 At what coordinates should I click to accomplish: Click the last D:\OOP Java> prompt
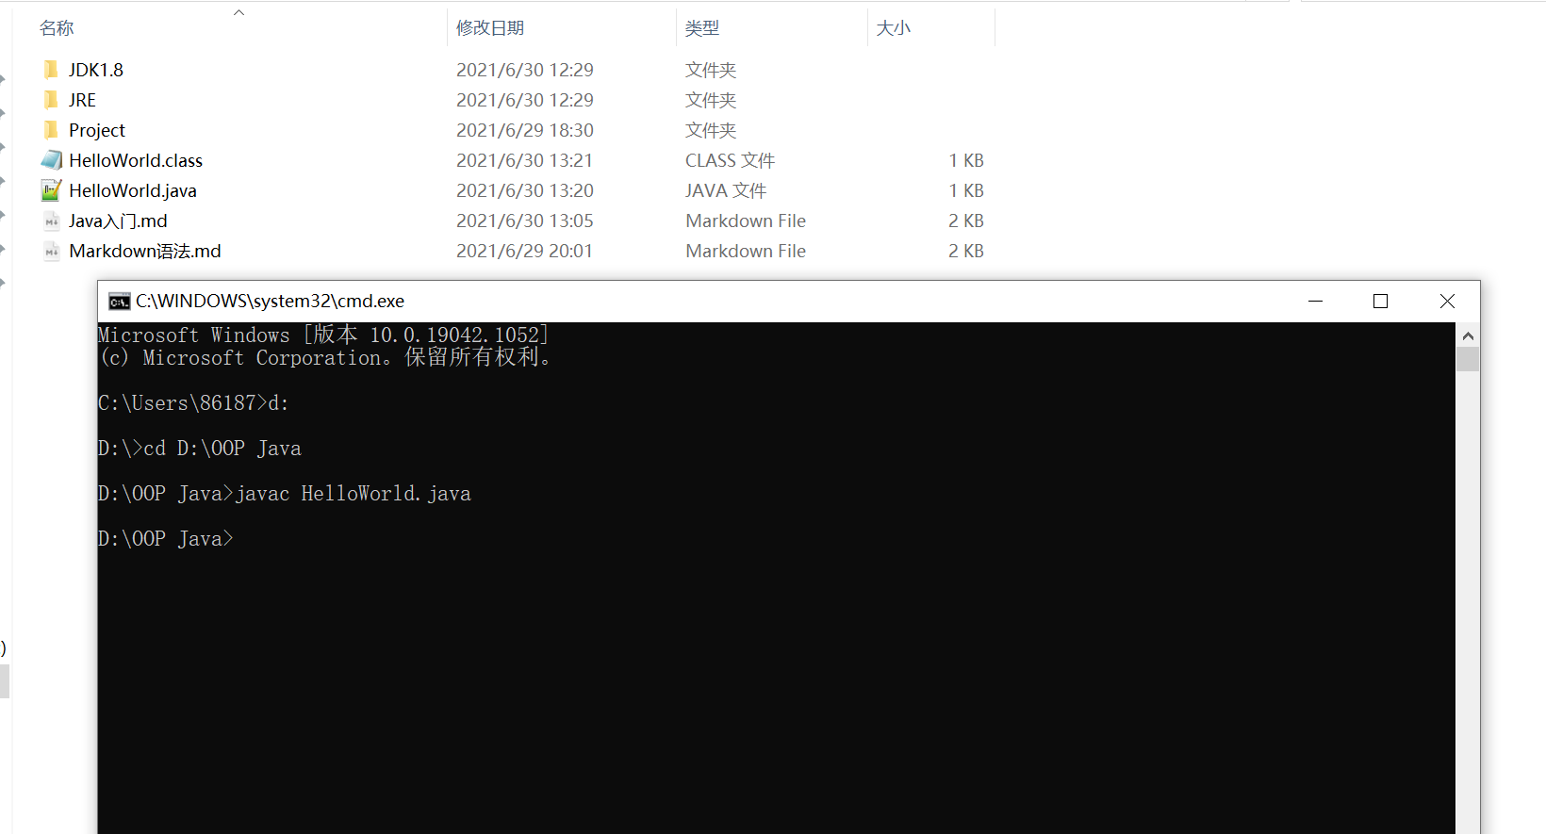click(166, 539)
